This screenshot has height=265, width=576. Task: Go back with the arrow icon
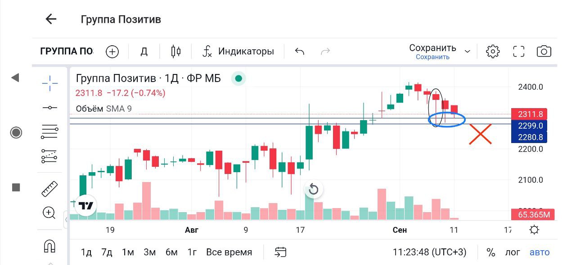pos(51,19)
